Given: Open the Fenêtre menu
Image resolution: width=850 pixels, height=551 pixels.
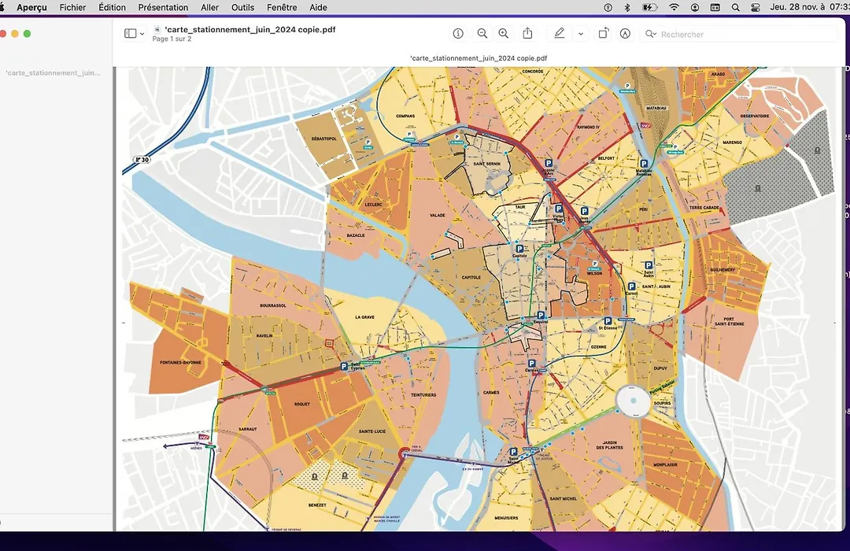Looking at the screenshot, I should coord(282,8).
